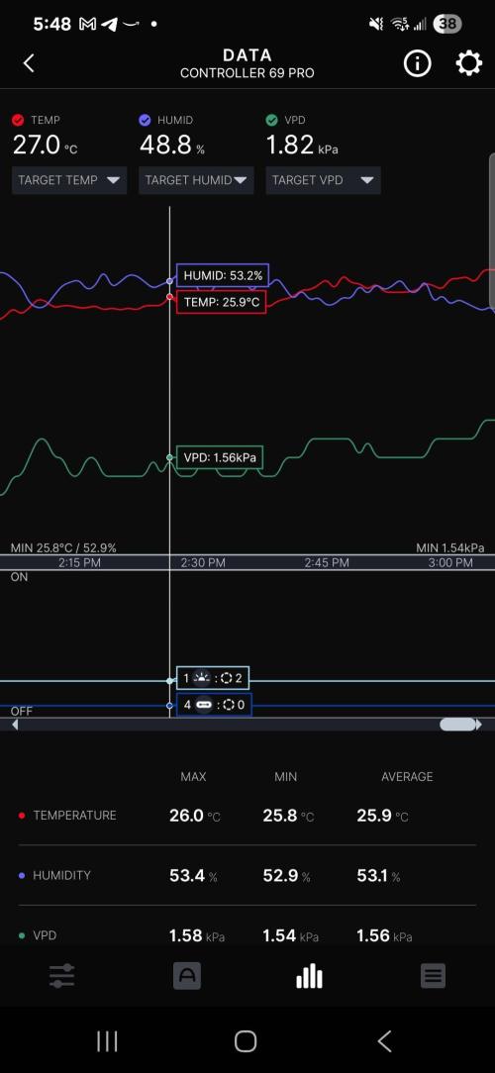Toggle the VPD series checkbox
The height and width of the screenshot is (1073, 495).
point(272,120)
